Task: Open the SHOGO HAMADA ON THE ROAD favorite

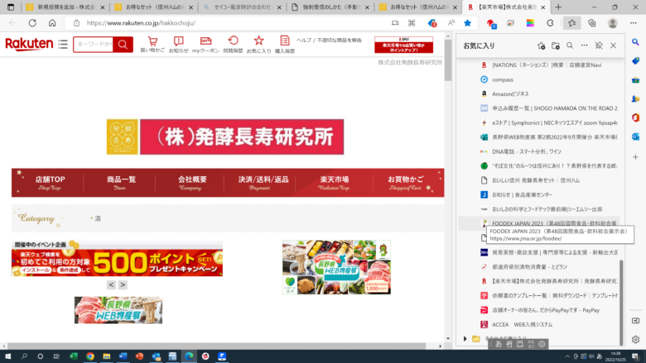Action: pos(538,108)
